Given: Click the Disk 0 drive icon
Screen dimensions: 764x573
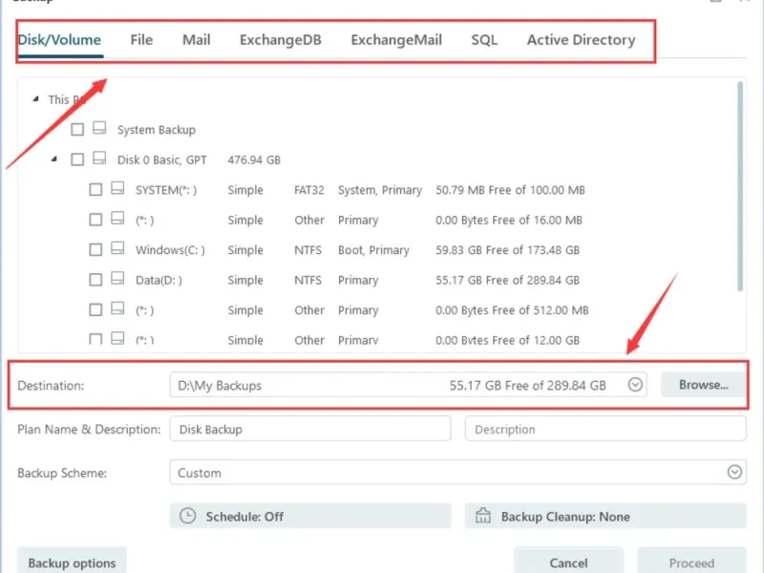Looking at the screenshot, I should 99,158.
